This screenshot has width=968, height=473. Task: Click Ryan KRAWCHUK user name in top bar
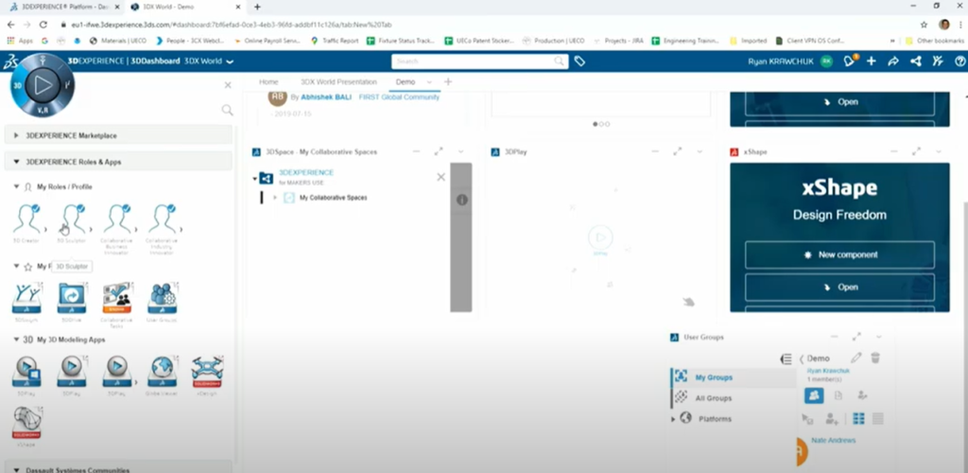point(782,61)
